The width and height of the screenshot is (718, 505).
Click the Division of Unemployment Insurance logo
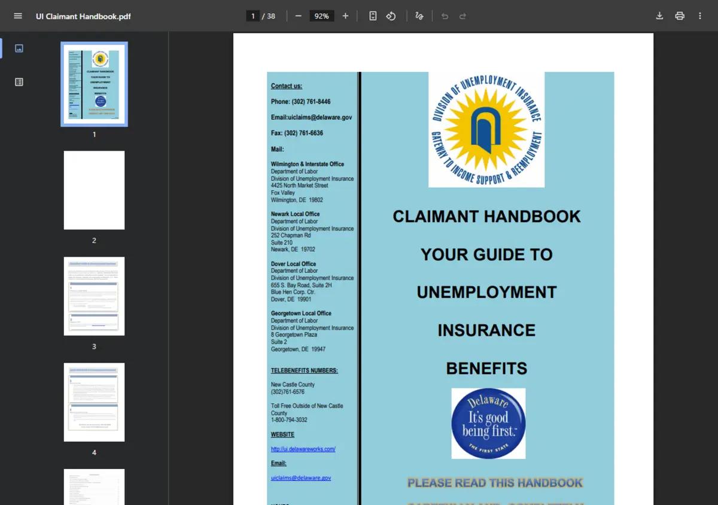[486, 130]
